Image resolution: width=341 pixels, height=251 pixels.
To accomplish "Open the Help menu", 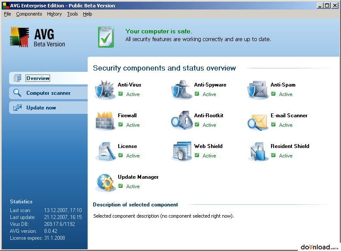I will click(88, 14).
